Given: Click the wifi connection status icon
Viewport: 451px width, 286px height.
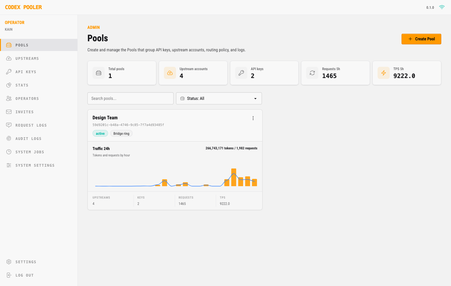Looking at the screenshot, I should [442, 7].
